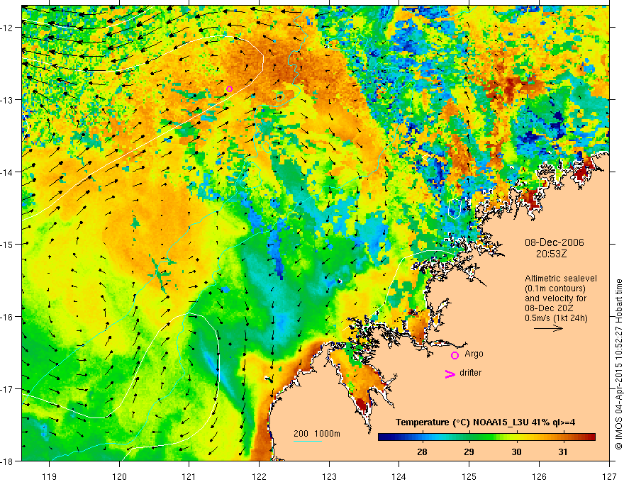Click latitude axis label '-18'
This screenshot has height=482, width=624.
click(x=8, y=461)
